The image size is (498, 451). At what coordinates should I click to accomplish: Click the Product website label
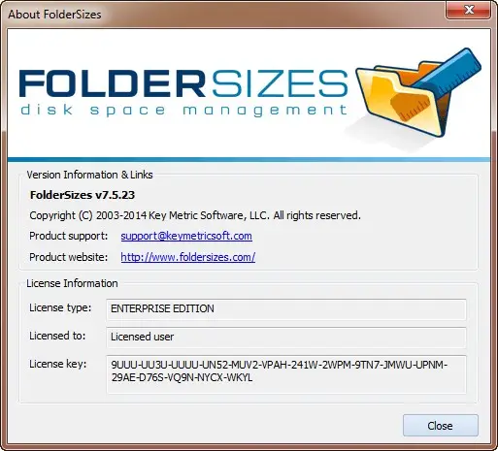pyautogui.click(x=68, y=257)
